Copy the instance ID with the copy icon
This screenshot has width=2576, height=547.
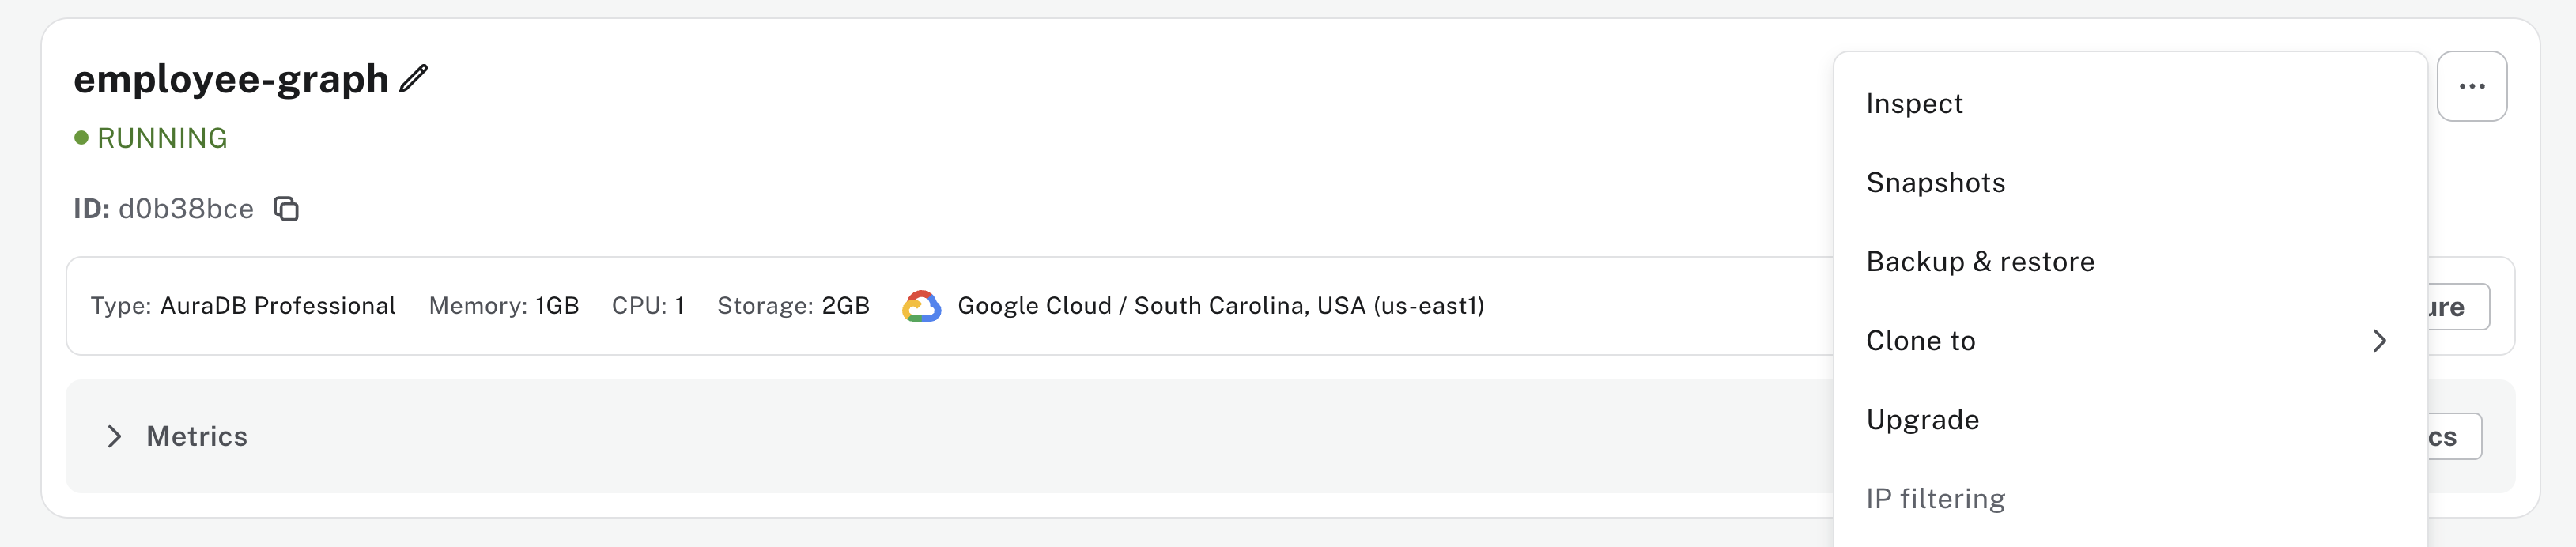[x=287, y=209]
